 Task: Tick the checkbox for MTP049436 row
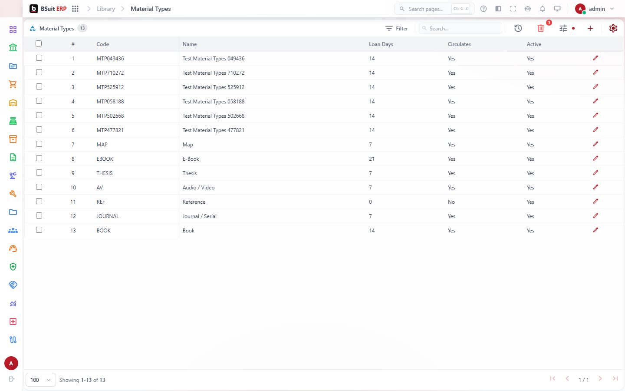pyautogui.click(x=39, y=58)
